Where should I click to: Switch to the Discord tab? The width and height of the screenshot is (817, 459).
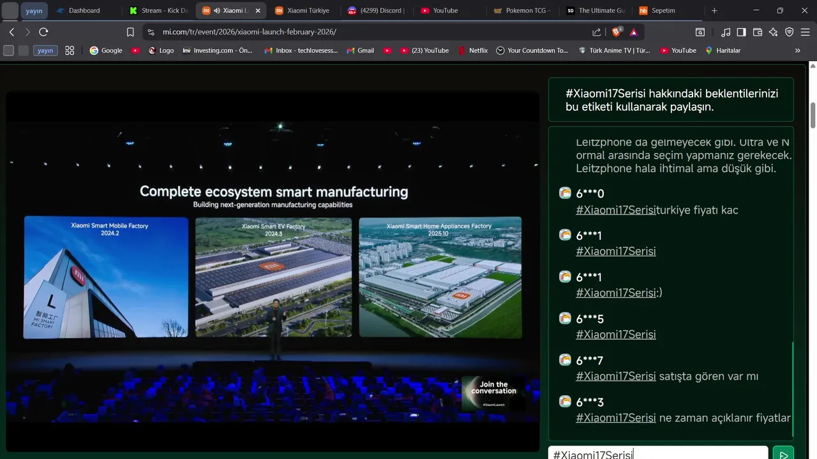pos(377,10)
